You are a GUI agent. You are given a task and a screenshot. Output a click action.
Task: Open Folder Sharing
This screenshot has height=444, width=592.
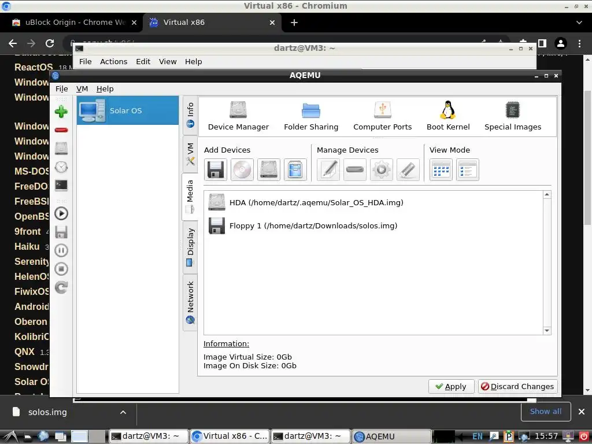[x=311, y=116]
